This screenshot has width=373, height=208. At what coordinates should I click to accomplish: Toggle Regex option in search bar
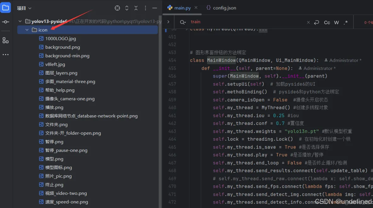tap(346, 22)
